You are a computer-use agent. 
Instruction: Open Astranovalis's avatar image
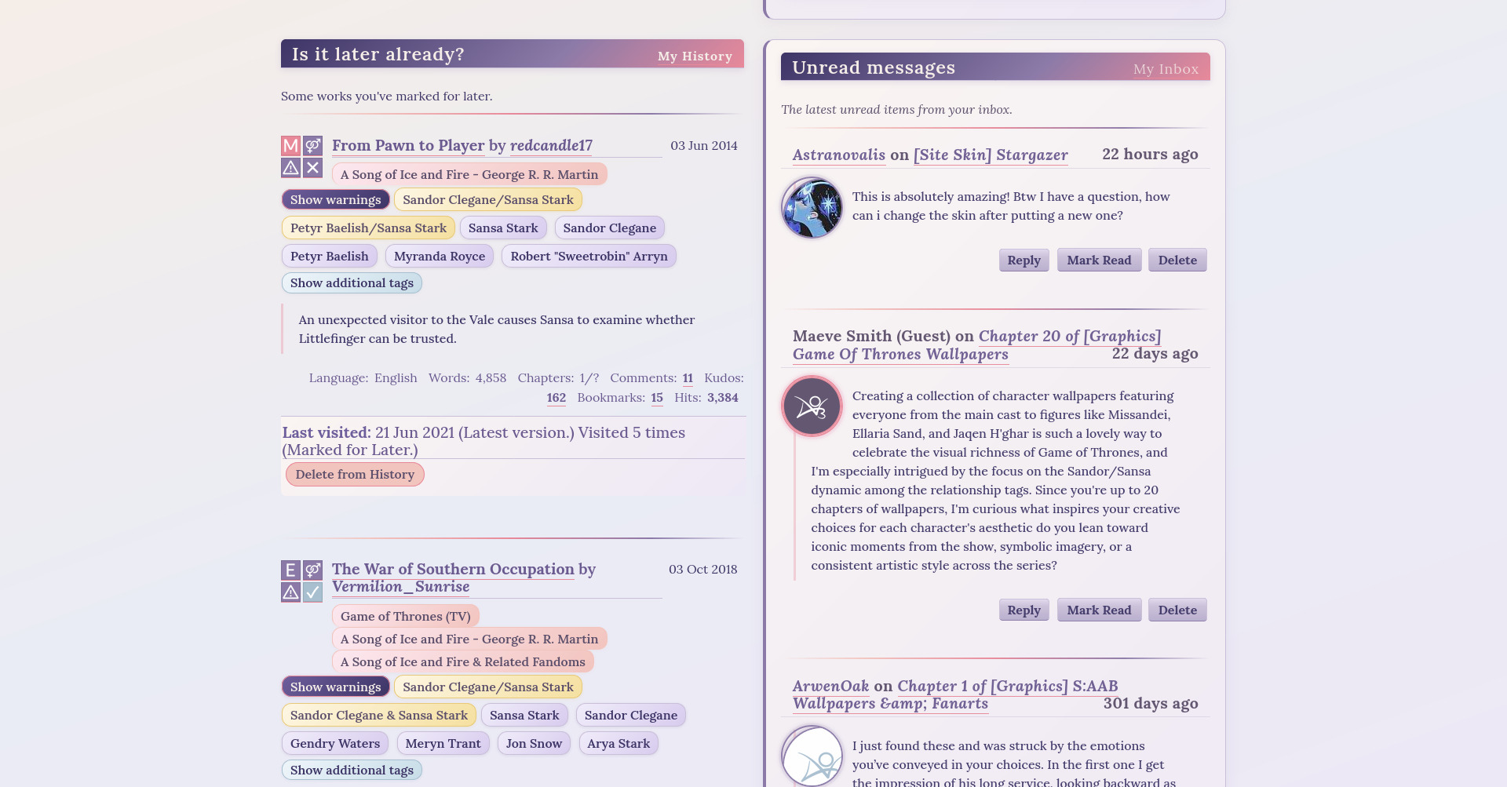click(x=812, y=208)
